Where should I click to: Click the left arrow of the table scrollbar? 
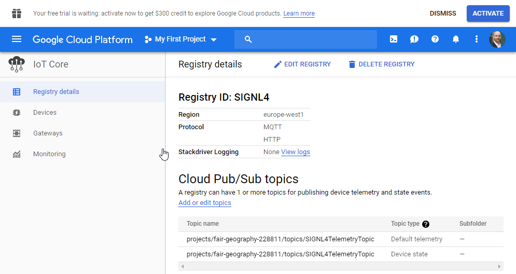[x=183, y=266]
